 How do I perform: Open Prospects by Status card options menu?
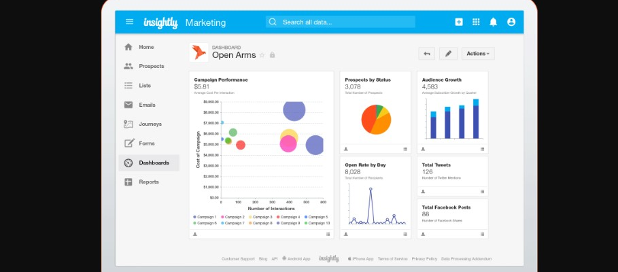coord(405,148)
